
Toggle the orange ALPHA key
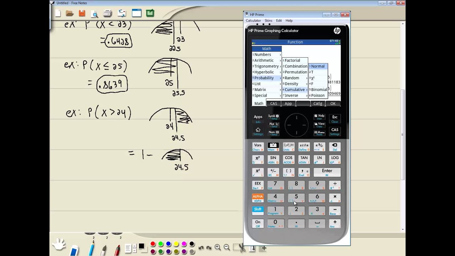258,198
